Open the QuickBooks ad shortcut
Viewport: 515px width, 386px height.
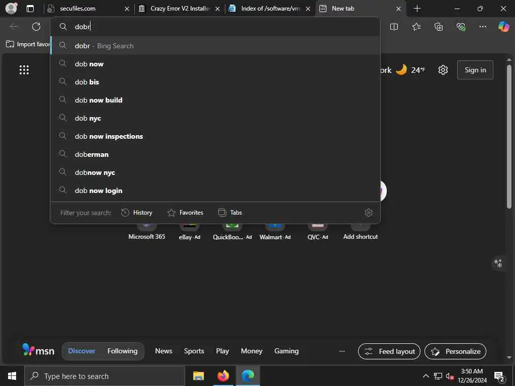point(232,232)
